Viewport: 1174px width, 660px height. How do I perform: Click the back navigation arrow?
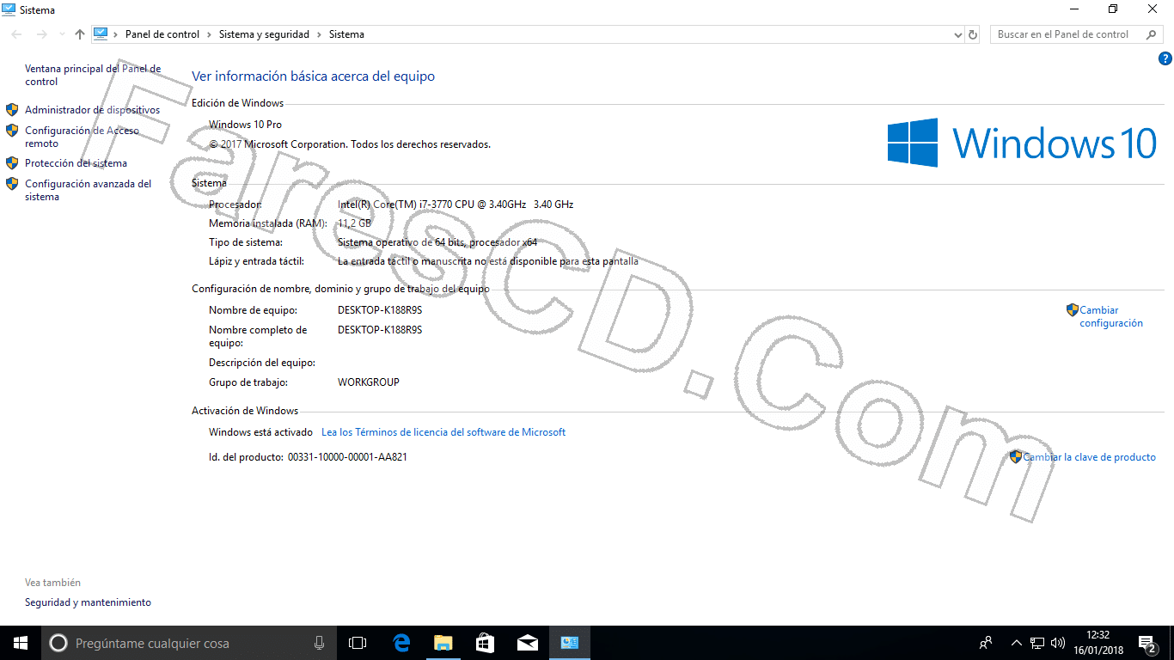point(17,34)
